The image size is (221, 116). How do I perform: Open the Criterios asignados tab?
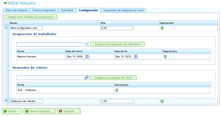44,11
